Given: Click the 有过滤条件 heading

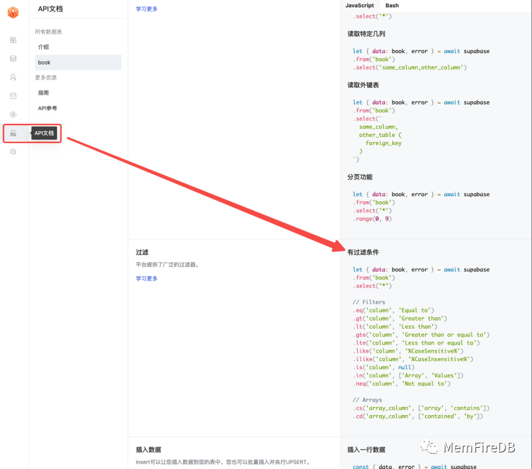Looking at the screenshot, I should point(363,252).
